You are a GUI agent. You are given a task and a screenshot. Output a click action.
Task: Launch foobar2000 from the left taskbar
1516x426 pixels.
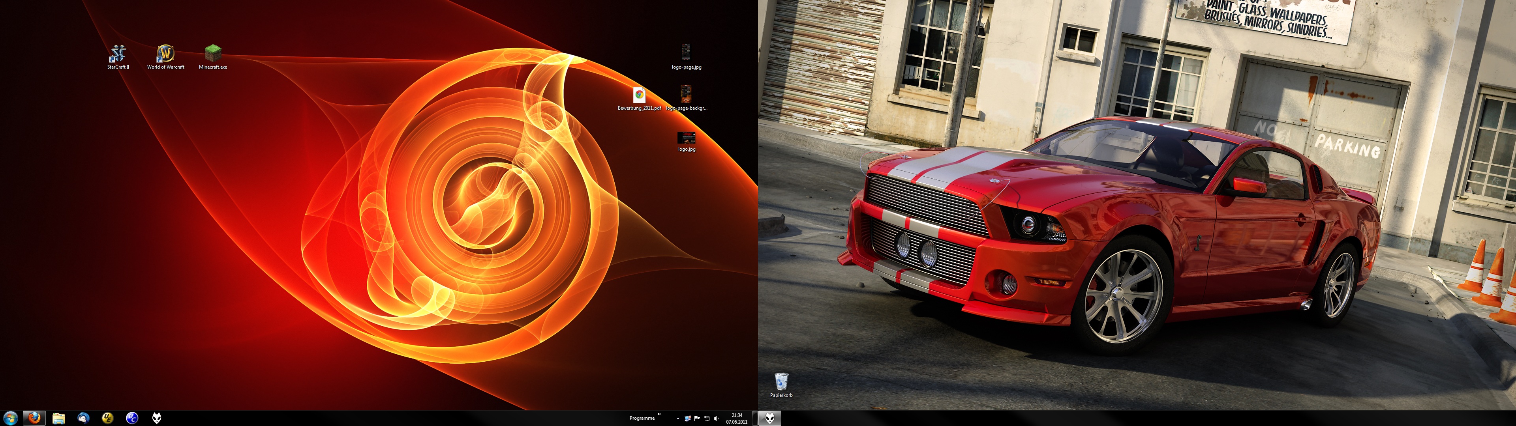[x=157, y=418]
